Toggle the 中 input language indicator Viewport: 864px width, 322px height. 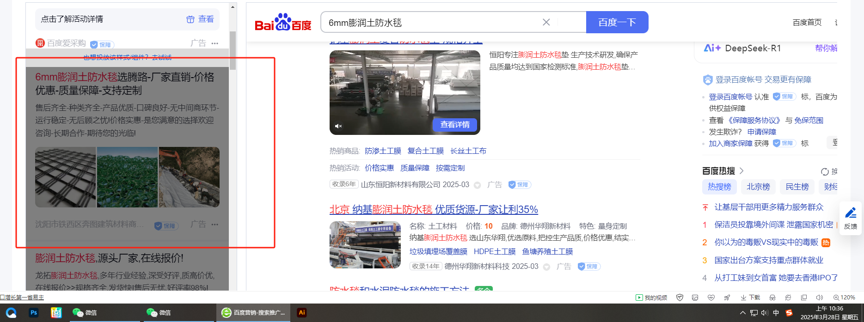[x=776, y=313]
